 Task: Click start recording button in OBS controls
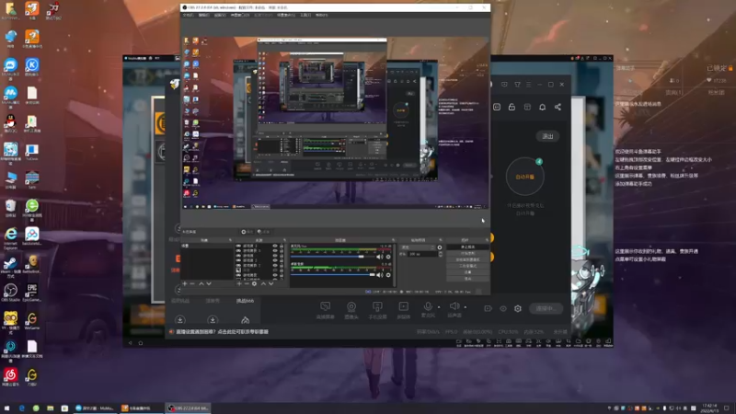coord(467,253)
